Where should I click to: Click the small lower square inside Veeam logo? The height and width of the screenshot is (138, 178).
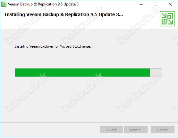(x=165, y=21)
